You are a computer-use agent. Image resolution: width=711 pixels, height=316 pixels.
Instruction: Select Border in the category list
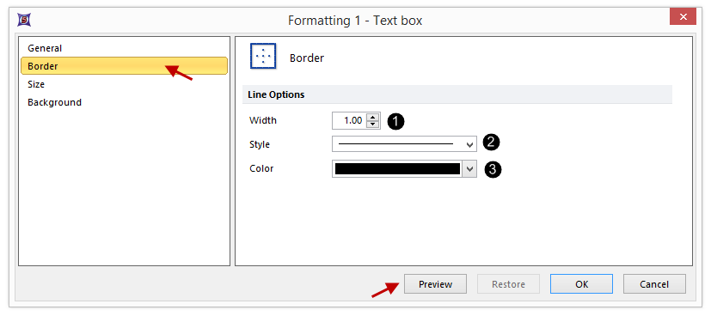click(124, 66)
